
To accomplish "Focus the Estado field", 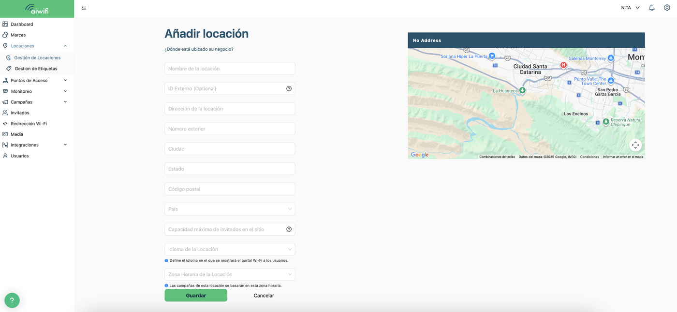I will click(x=230, y=169).
